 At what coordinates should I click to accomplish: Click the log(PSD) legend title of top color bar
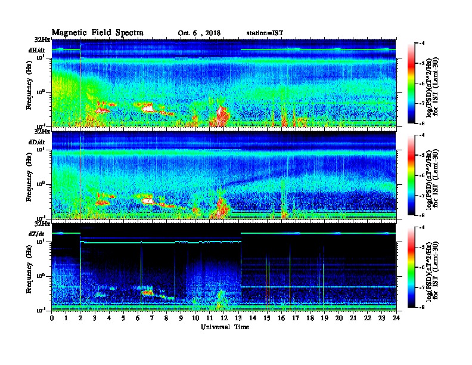point(432,87)
